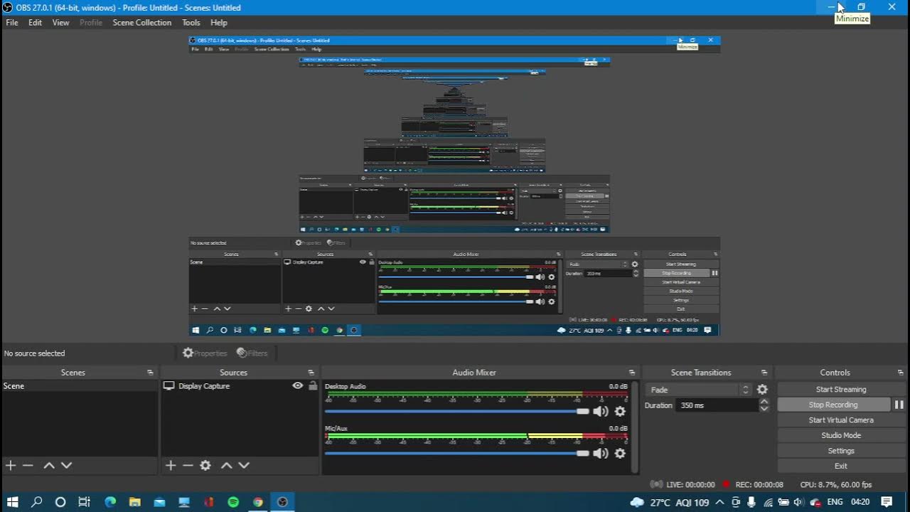Open the View menu
The image size is (910, 512).
click(x=60, y=23)
